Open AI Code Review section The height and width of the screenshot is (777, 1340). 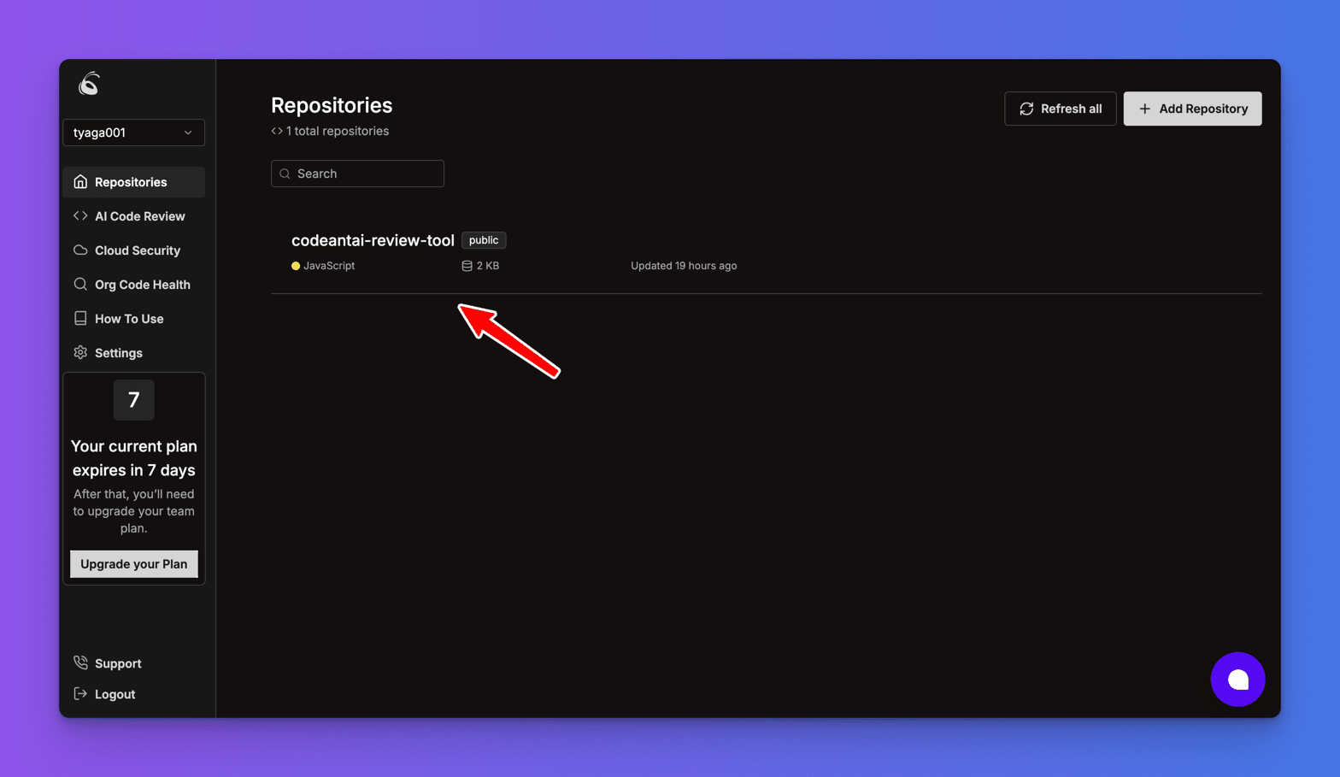coord(133,216)
